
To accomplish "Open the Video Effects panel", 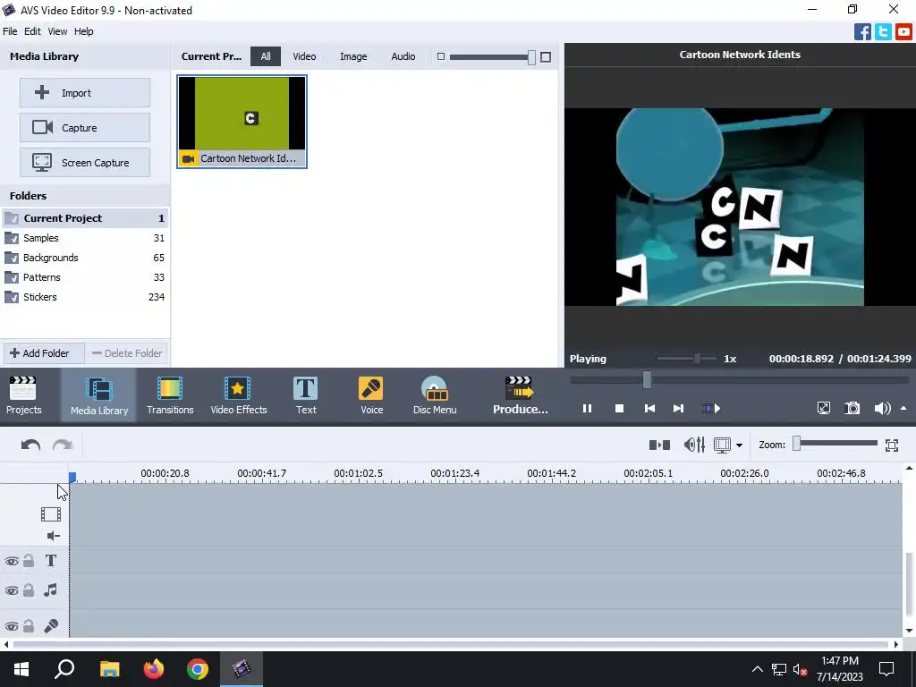I will coord(238,394).
